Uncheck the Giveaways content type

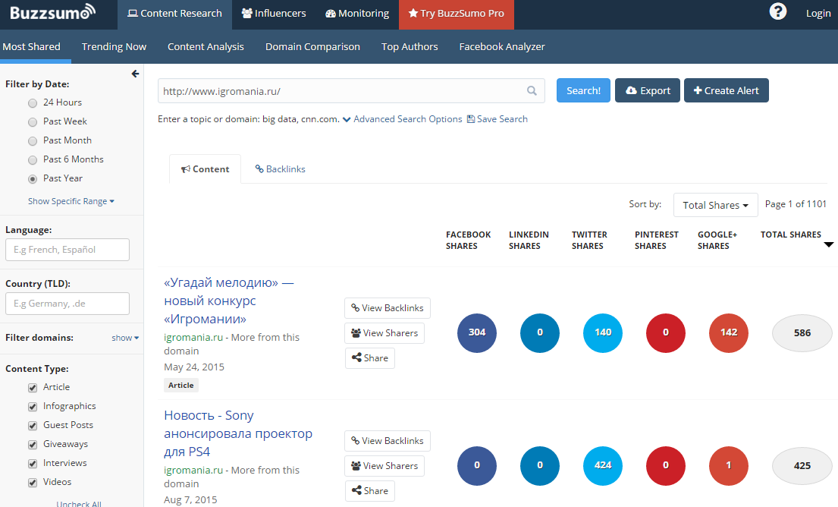(x=33, y=445)
